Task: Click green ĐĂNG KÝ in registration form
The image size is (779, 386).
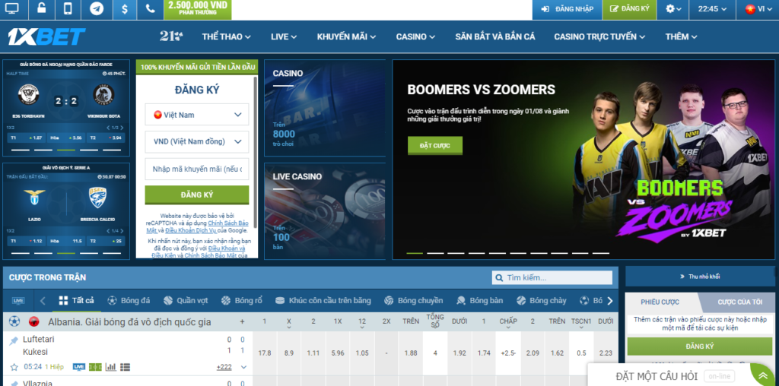Action: pos(197,195)
